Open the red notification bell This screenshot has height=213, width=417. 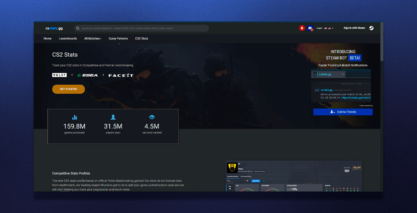click(302, 28)
